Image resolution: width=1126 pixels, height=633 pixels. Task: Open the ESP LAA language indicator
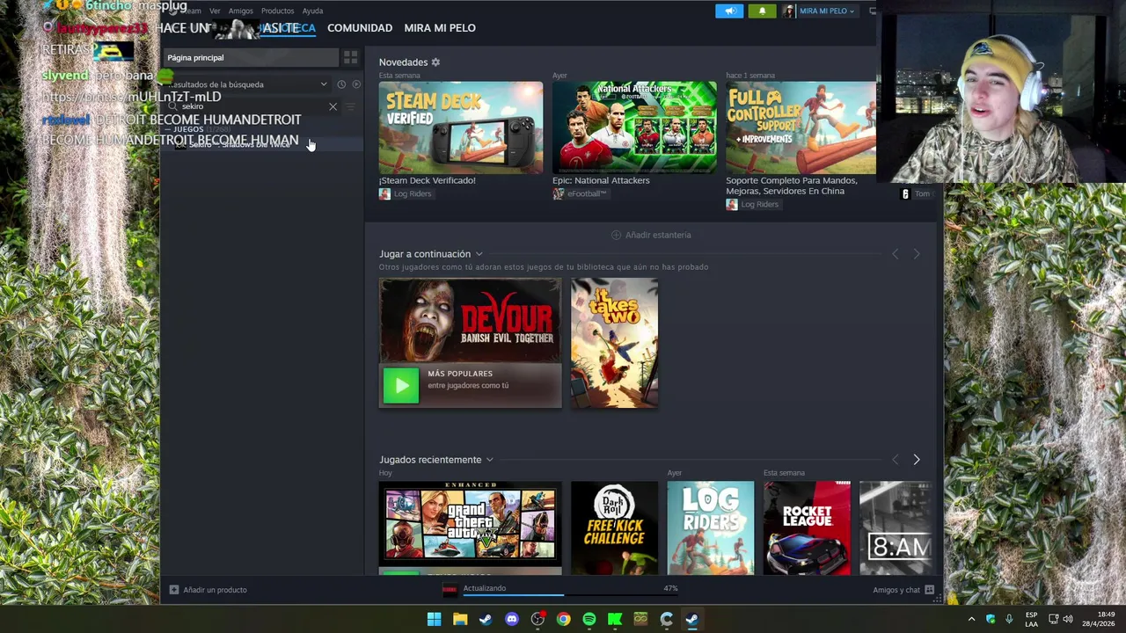pyautogui.click(x=1031, y=619)
